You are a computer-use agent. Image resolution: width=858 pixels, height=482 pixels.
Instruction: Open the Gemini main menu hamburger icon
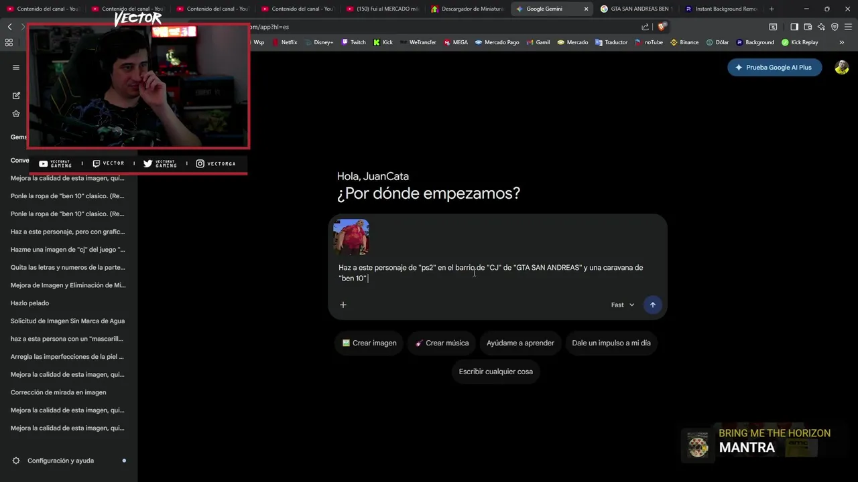(16, 67)
